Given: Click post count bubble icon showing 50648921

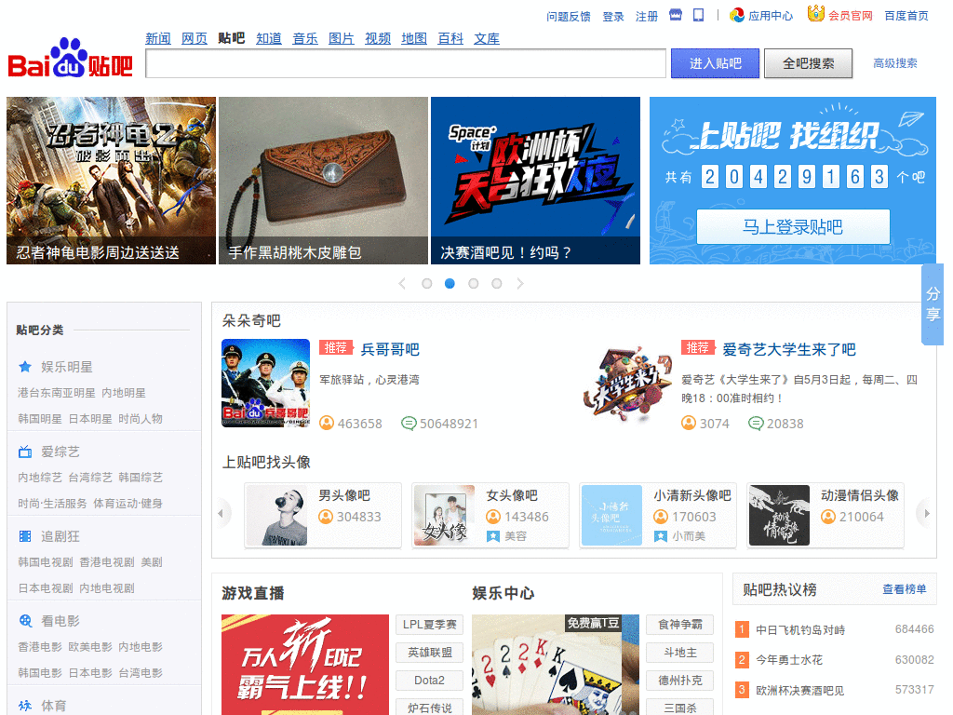Looking at the screenshot, I should (409, 424).
